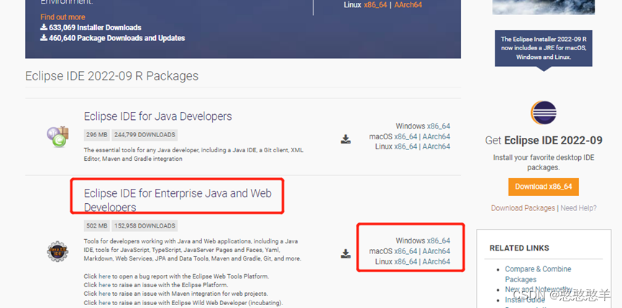This screenshot has width=622, height=308.
Task: Download Java Developers Windows x86_64
Action: 439,126
